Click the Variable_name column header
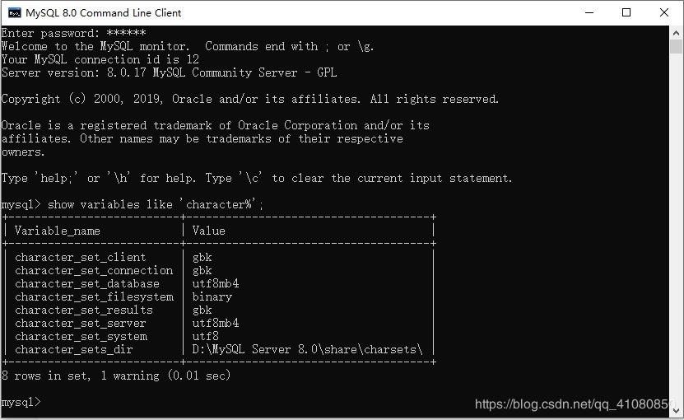The image size is (684, 420). (58, 231)
